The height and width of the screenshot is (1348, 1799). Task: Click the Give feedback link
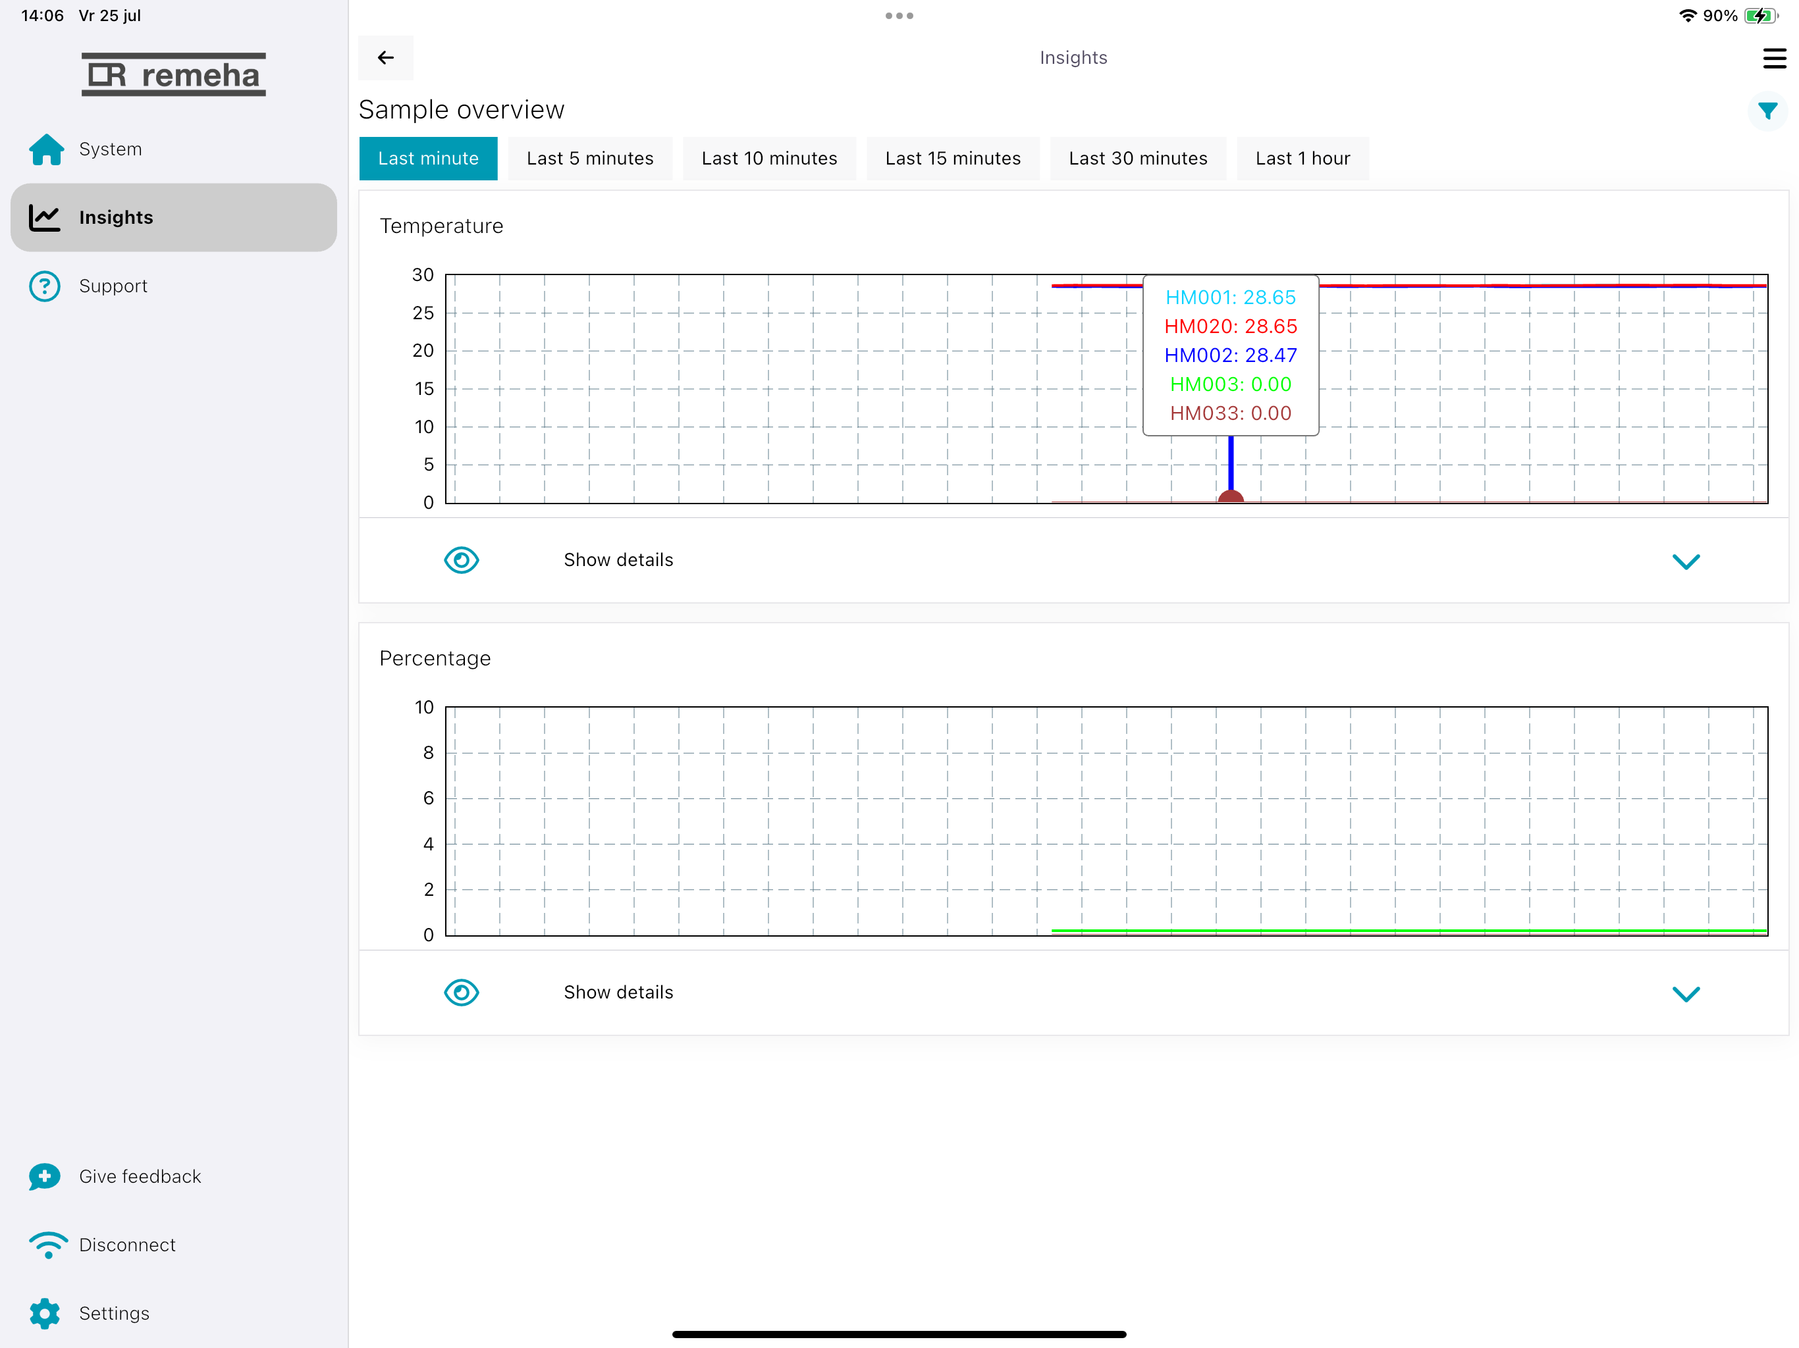(x=140, y=1176)
